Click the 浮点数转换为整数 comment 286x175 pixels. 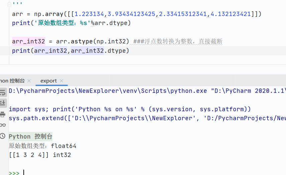click(x=178, y=41)
